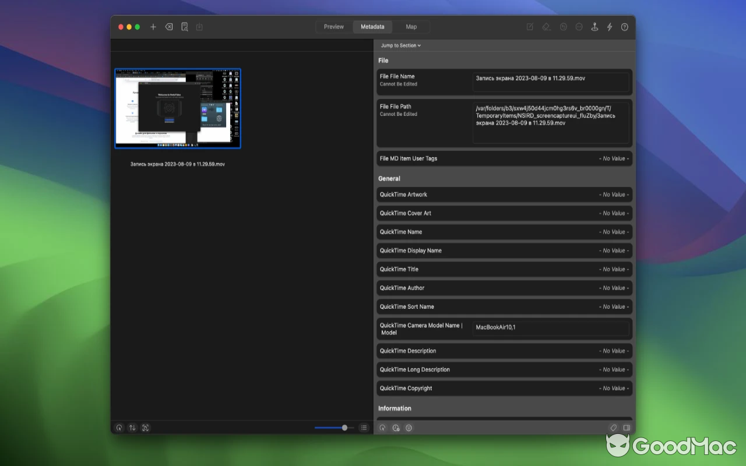Click the share icon in the top toolbar
This screenshot has height=466, width=746.
[x=199, y=27]
